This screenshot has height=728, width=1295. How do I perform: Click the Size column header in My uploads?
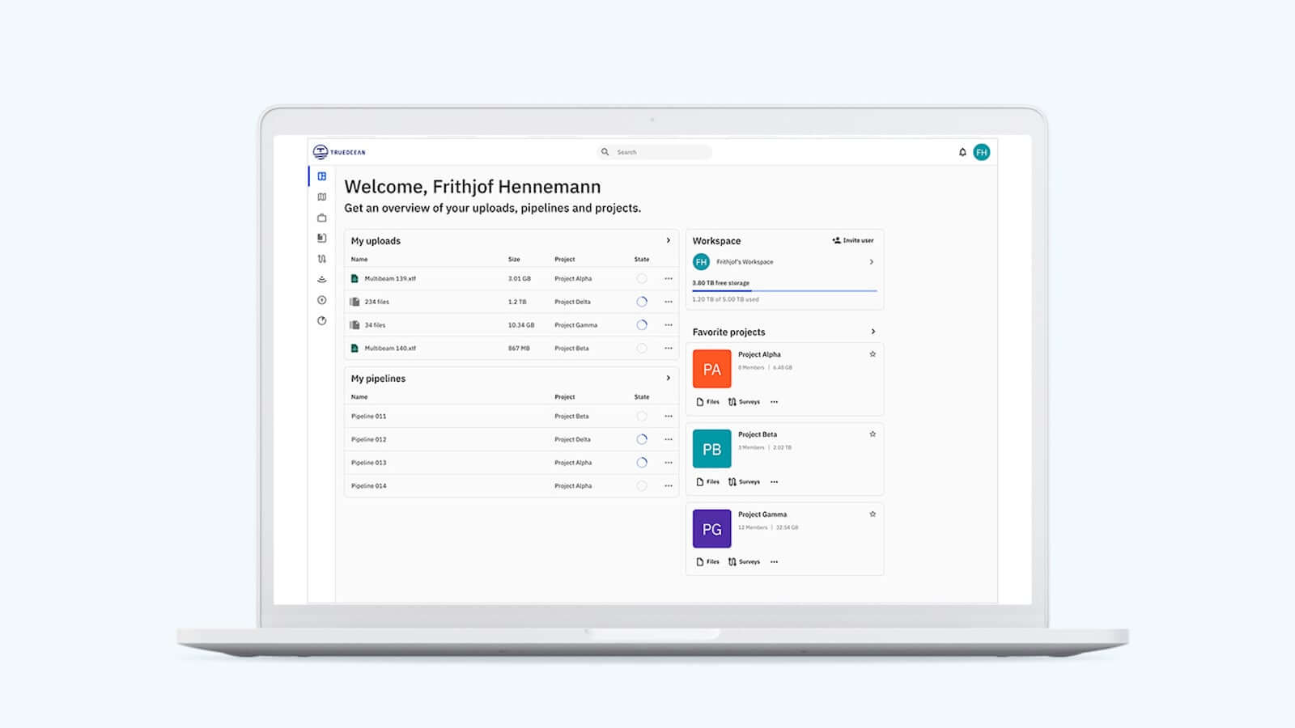514,260
